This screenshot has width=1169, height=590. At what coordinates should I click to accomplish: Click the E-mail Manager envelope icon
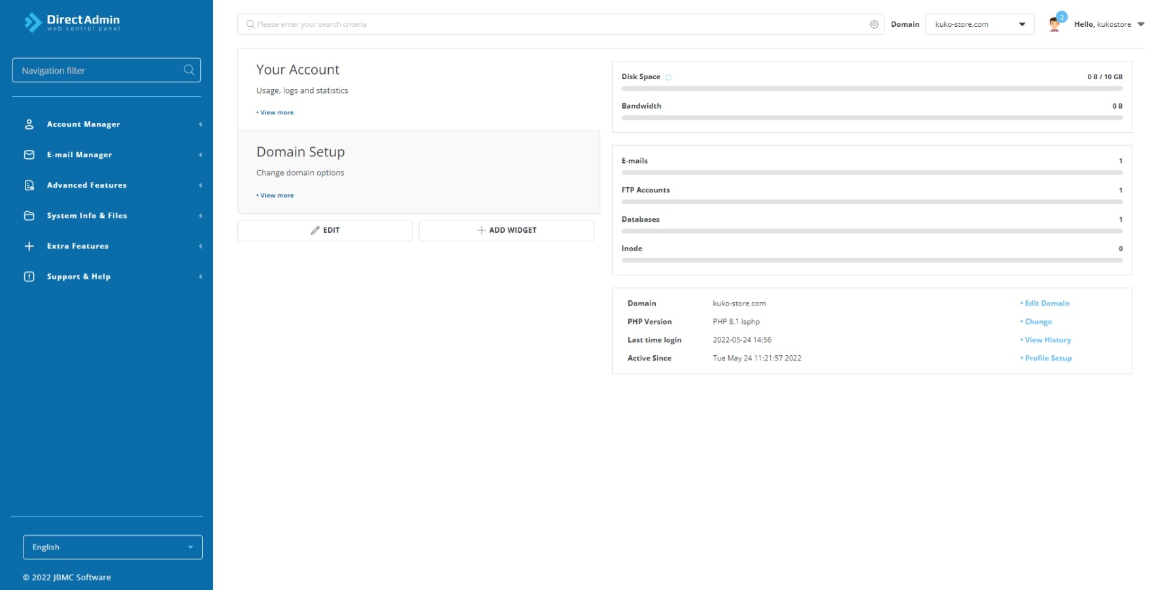point(29,155)
